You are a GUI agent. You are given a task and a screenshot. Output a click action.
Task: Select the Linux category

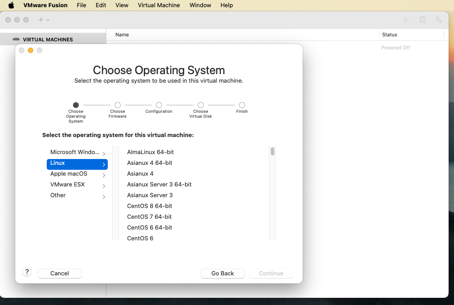(x=77, y=164)
